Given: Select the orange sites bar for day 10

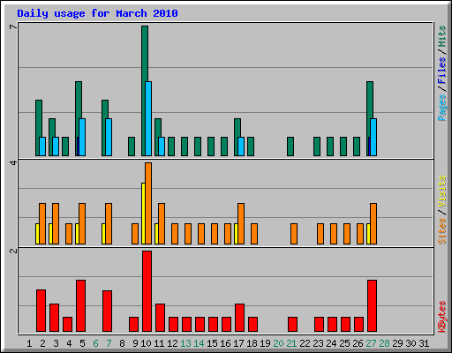Looking at the screenshot, I should (148, 203).
